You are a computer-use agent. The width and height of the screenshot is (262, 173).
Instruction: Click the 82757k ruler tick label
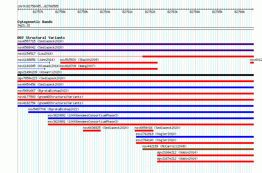point(38,12)
